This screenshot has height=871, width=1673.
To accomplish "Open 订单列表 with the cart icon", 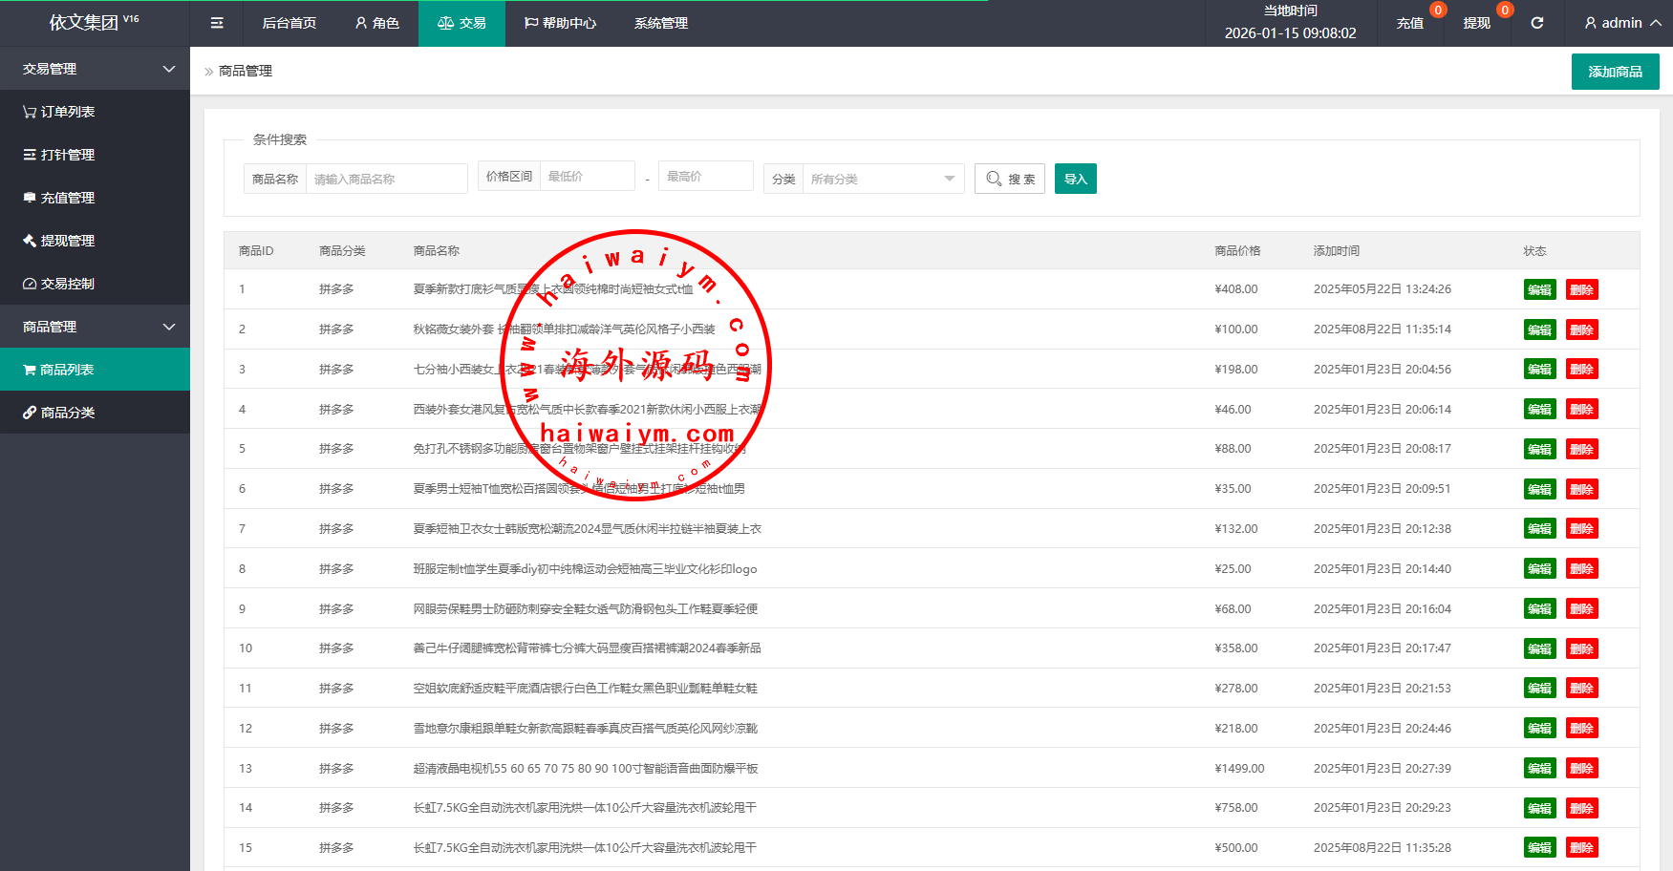I will 59,112.
